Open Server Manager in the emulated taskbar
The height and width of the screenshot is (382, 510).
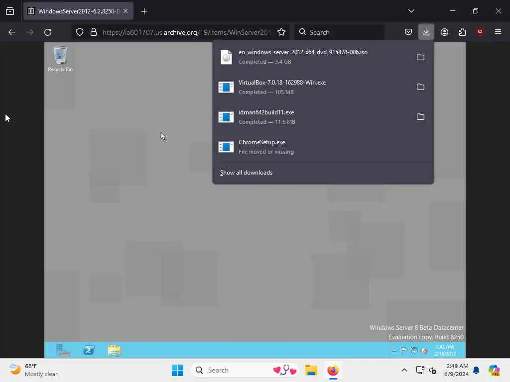coord(63,350)
